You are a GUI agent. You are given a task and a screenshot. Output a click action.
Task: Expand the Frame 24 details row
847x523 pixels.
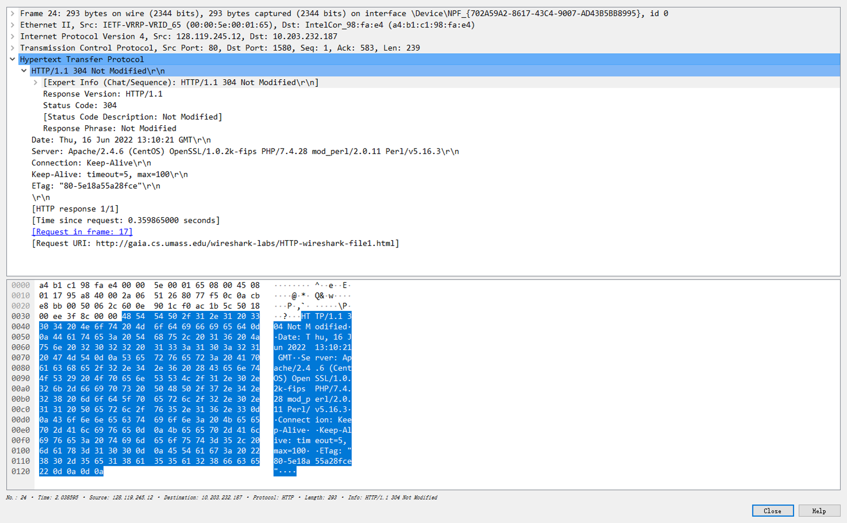(13, 13)
